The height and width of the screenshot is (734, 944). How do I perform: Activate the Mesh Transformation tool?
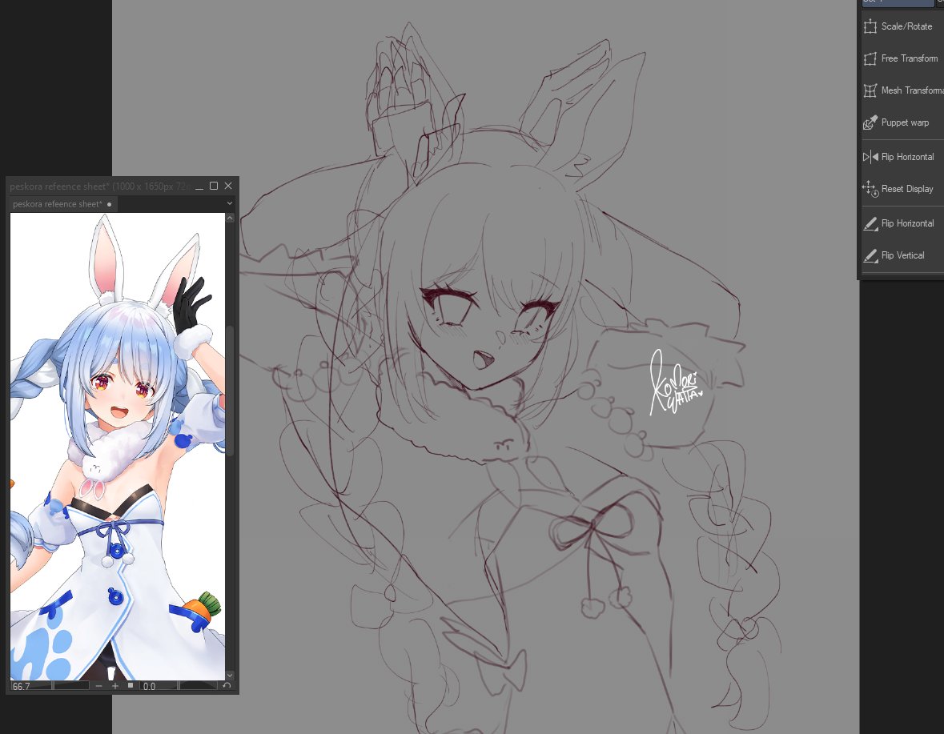pos(902,90)
